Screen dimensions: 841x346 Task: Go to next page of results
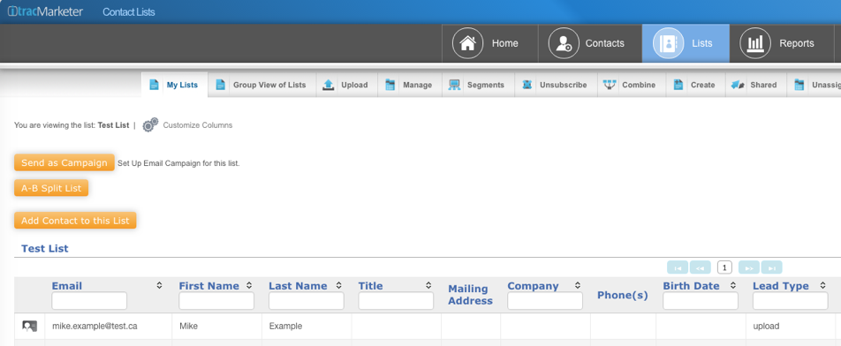[x=749, y=267]
